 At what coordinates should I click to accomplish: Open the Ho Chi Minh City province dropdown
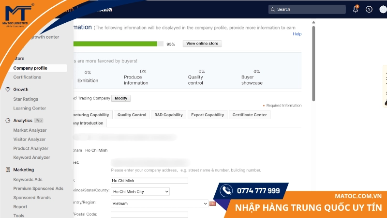140,191
